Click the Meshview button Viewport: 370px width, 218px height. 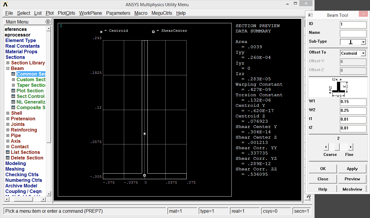click(352, 189)
